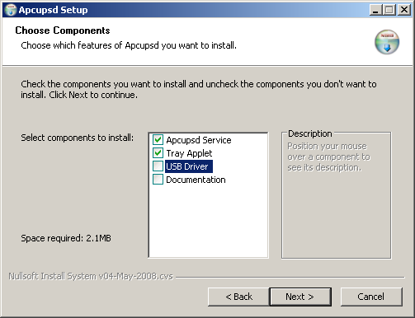This screenshot has width=415, height=318.
Task: Click the Description box area
Action: point(336,195)
